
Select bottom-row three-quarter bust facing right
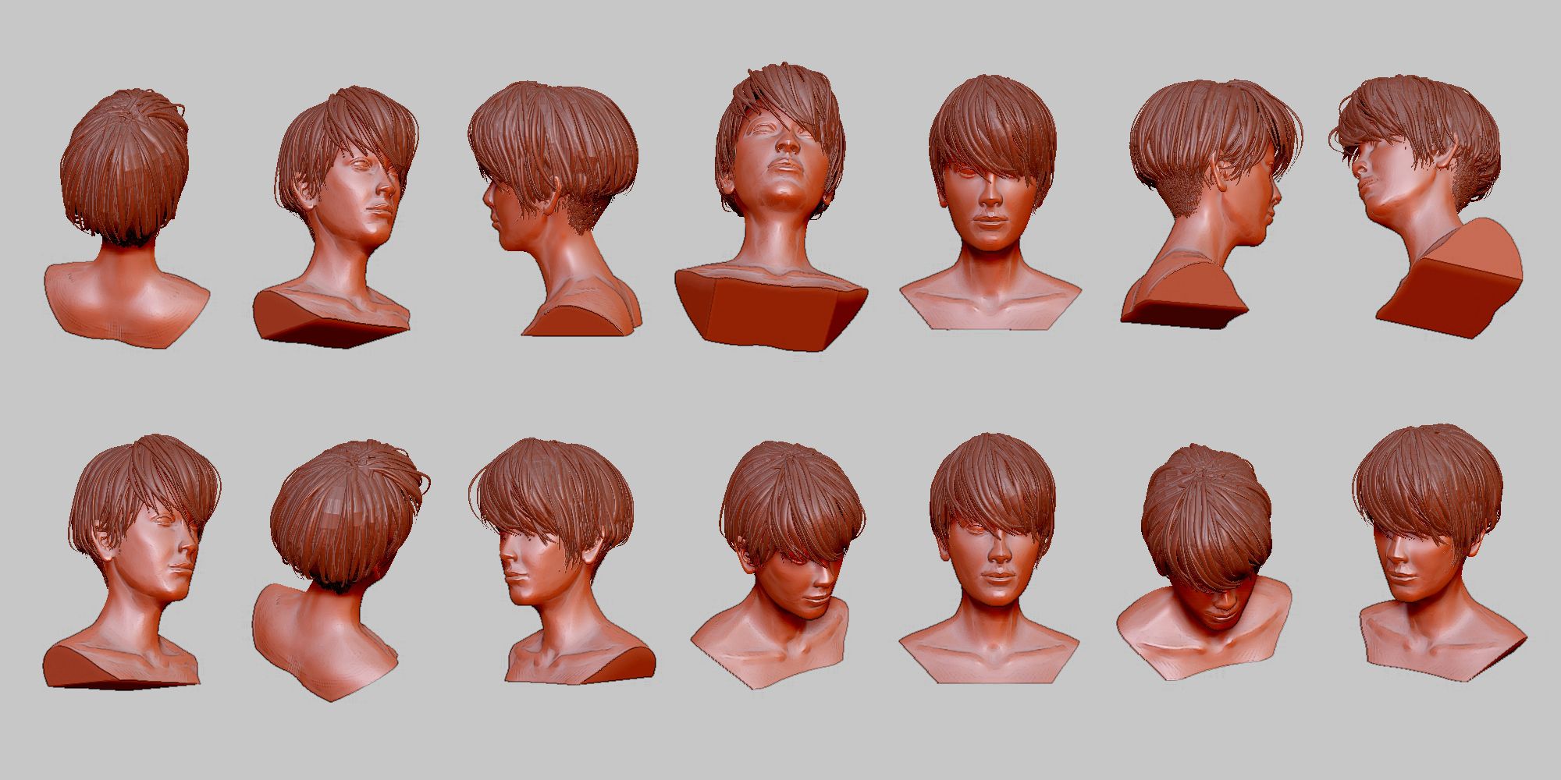131,562
